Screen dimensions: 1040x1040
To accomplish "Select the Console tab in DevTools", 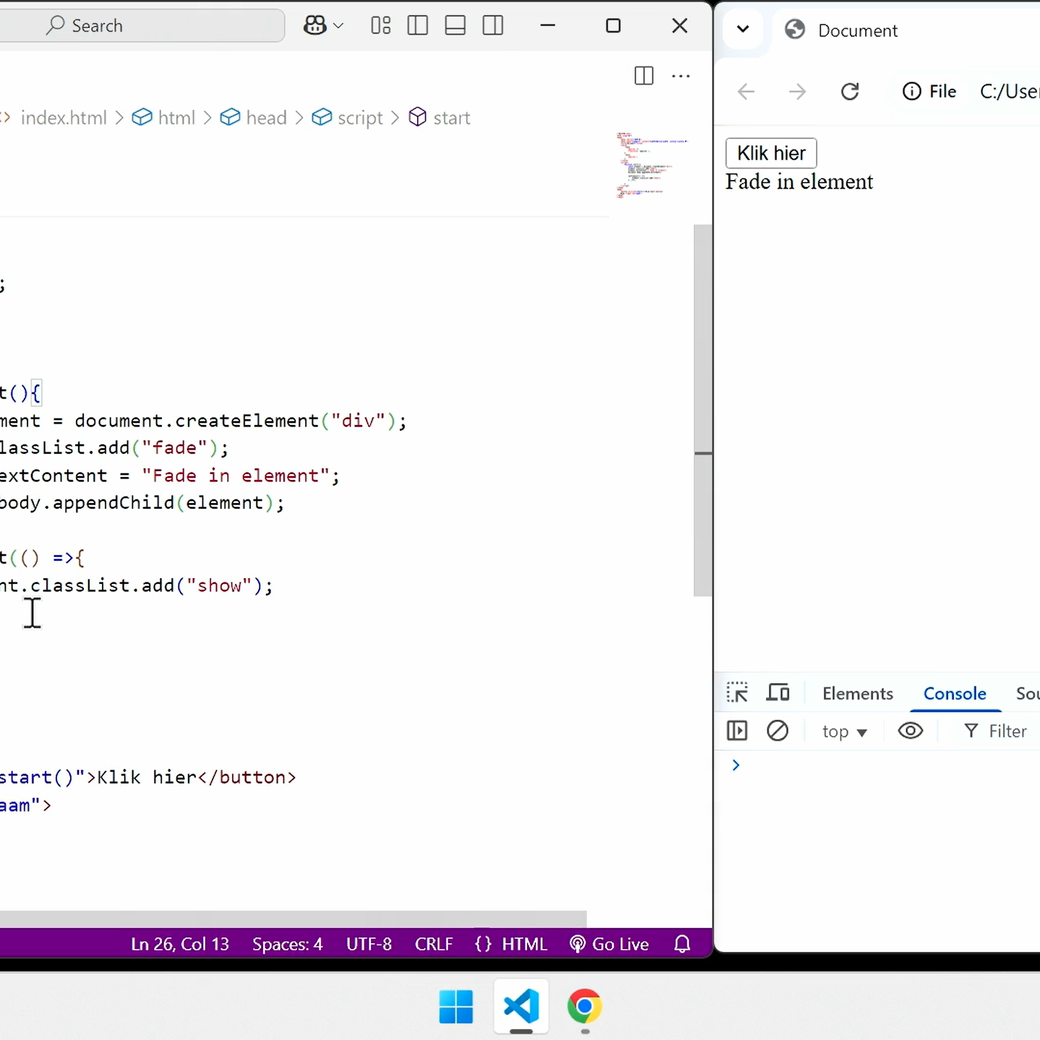I will point(955,693).
